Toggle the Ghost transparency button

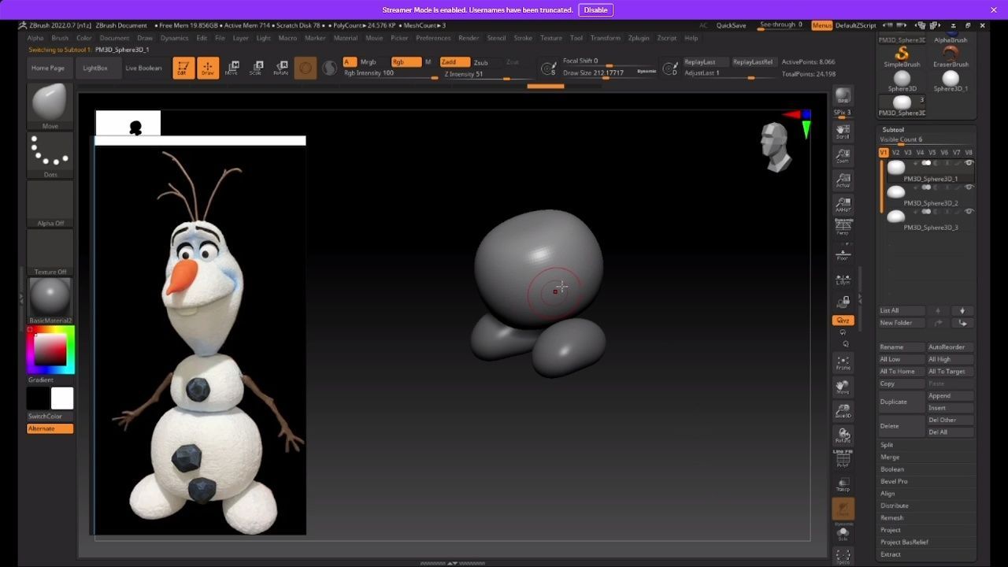[x=843, y=509]
